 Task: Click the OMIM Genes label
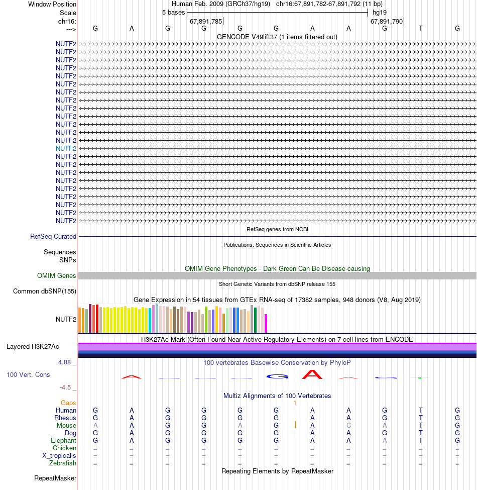(57, 275)
